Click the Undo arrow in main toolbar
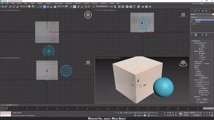This screenshot has height=120, width=214. coord(2,7)
